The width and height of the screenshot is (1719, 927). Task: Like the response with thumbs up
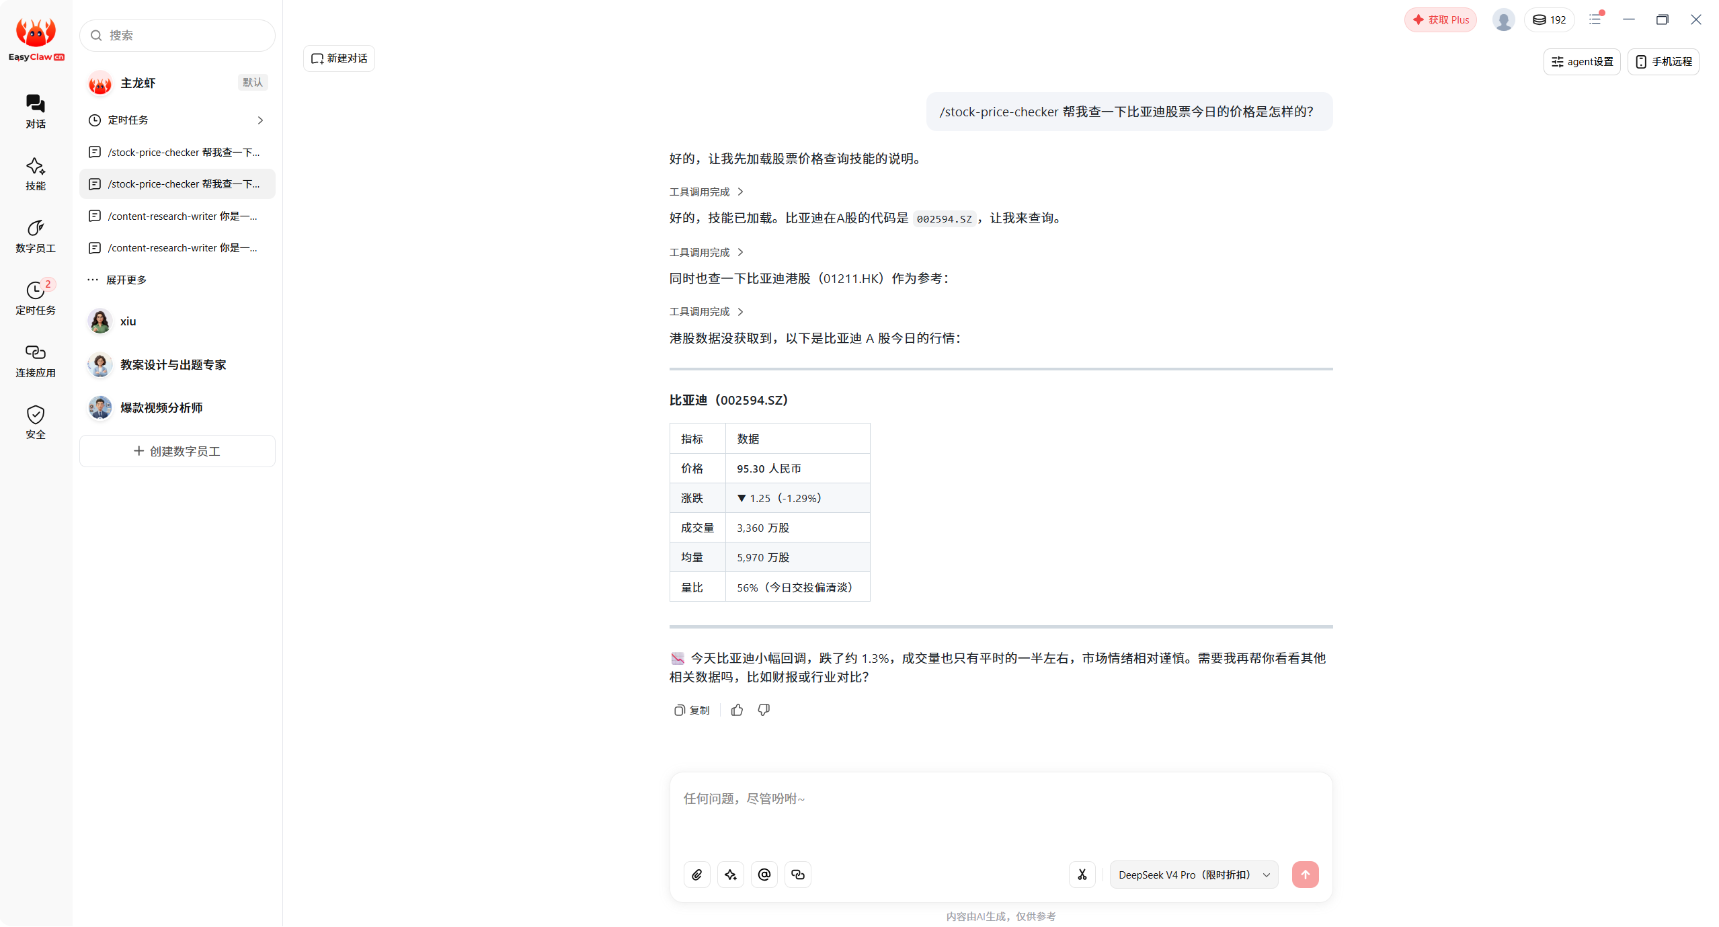click(737, 710)
